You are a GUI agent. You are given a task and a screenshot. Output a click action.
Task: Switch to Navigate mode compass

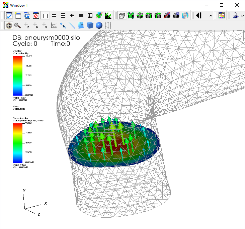9,25
